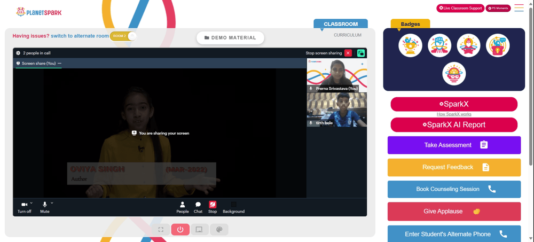Click Request Feedback button
Image resolution: width=534 pixels, height=242 pixels.
454,167
